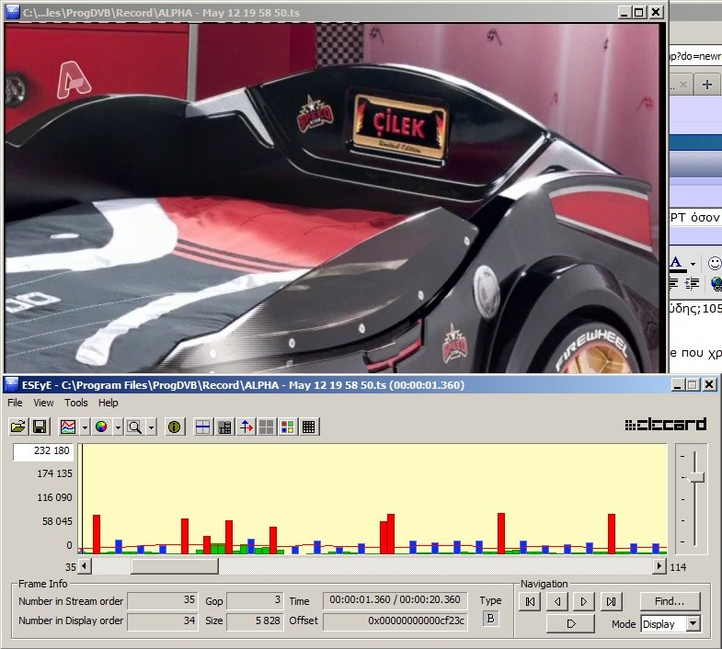Click the graph chart type icon
Image resolution: width=722 pixels, height=649 pixels.
click(67, 427)
